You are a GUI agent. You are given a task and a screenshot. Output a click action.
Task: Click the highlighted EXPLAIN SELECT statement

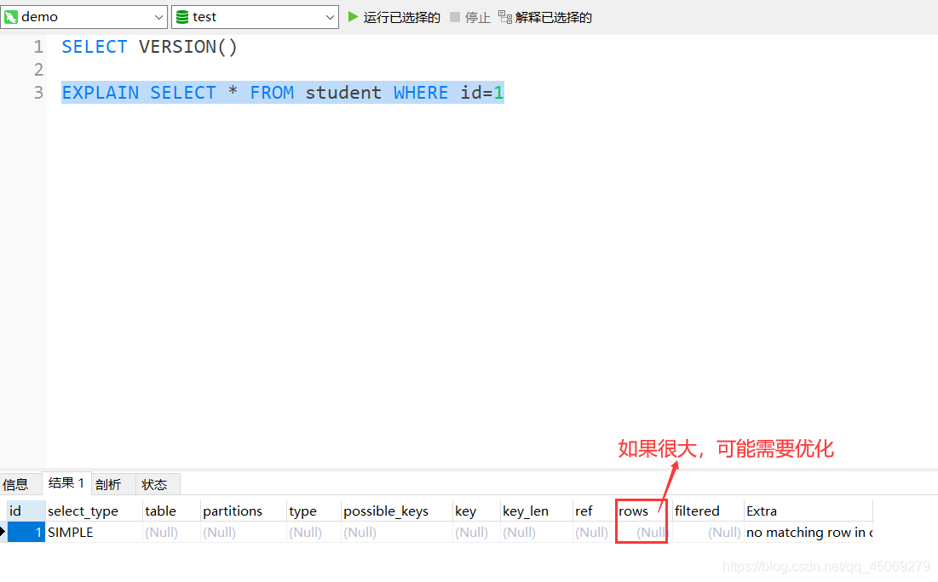point(283,93)
